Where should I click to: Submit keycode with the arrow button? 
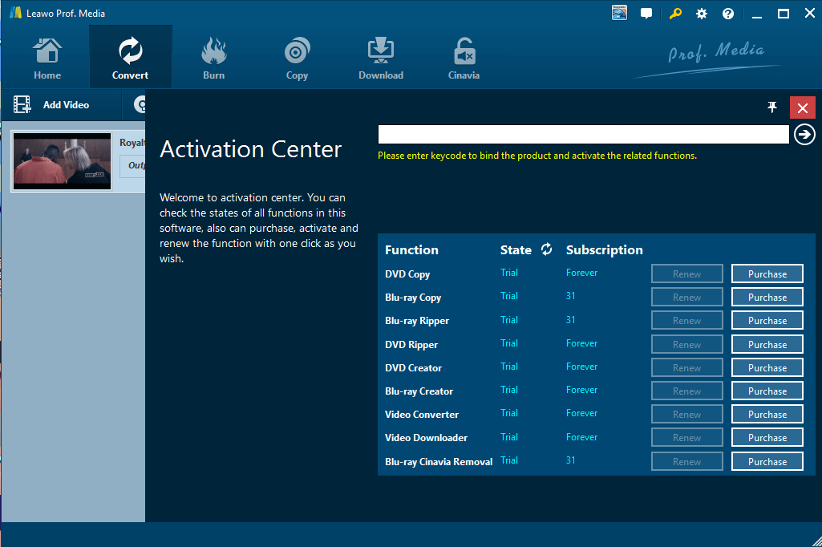(804, 135)
